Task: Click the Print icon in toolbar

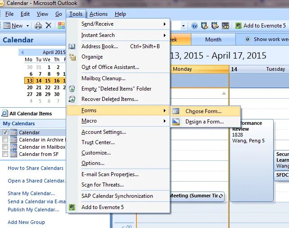Action: coord(38,25)
